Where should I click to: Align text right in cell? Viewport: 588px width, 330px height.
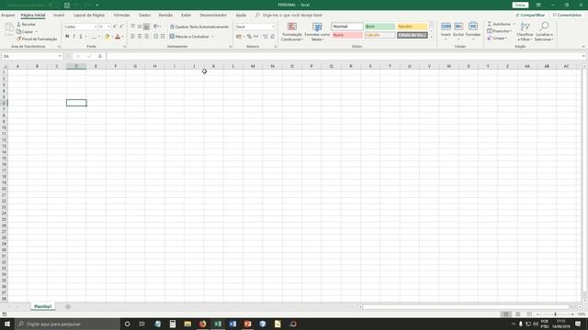(146, 37)
